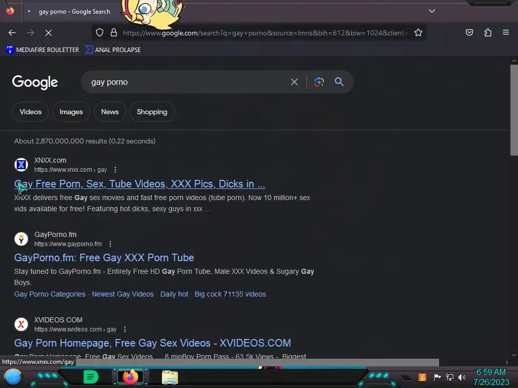Select the Google Search browser tab
Viewport: 518px width, 388px height.
click(74, 12)
